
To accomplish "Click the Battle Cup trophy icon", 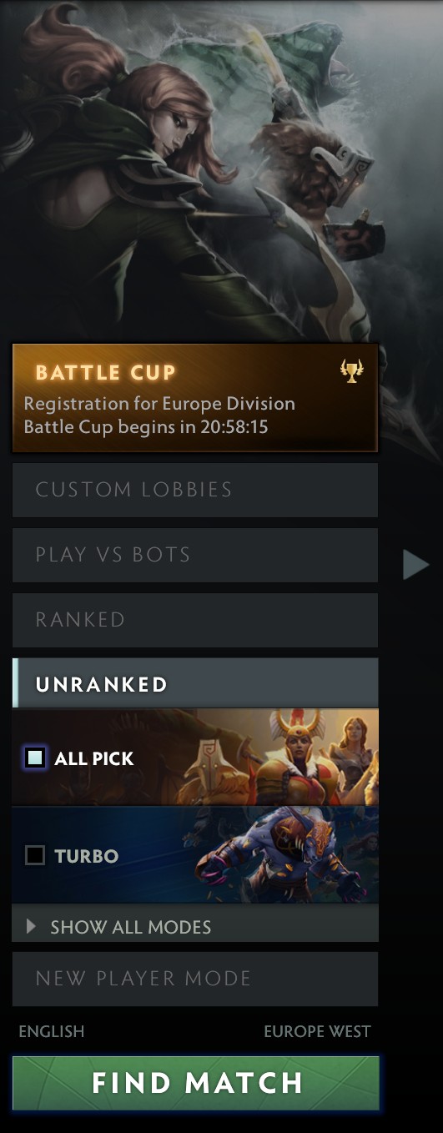I will [x=352, y=371].
